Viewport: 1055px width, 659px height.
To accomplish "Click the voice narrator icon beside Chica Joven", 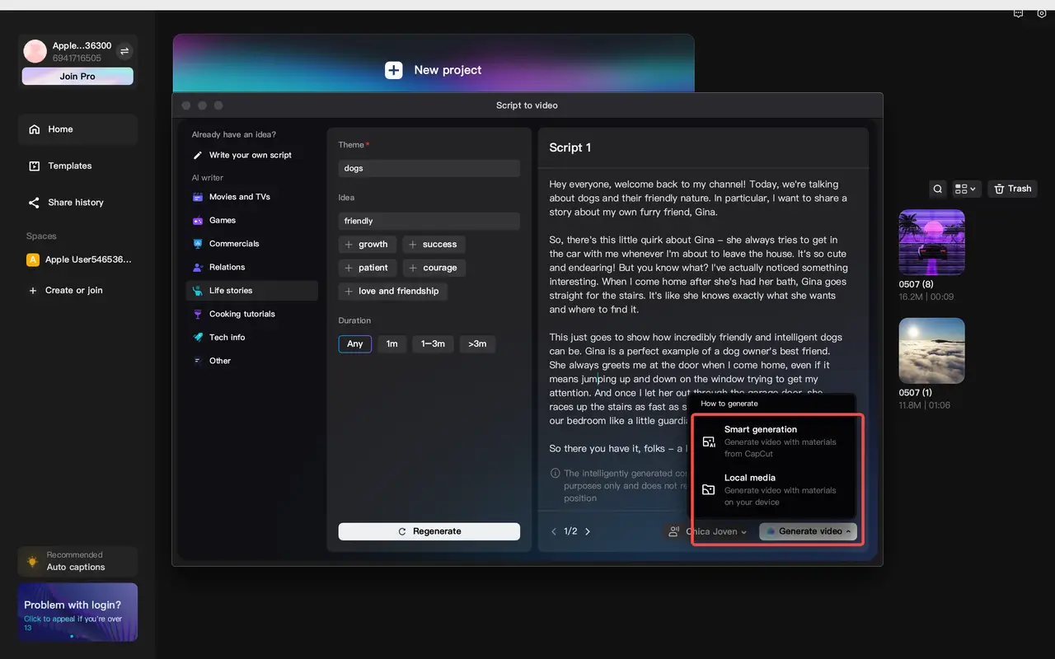I will tap(673, 531).
